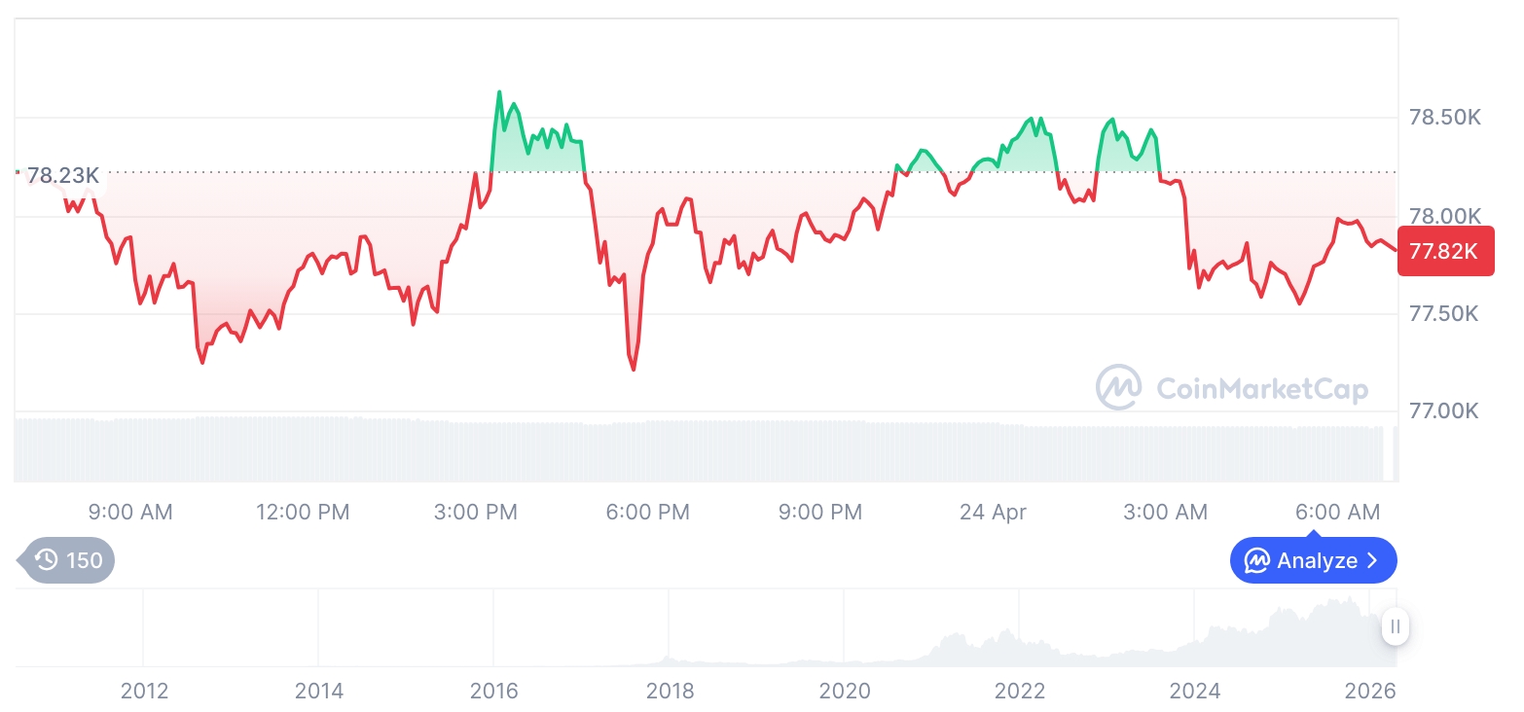Image resolution: width=1524 pixels, height=712 pixels.
Task: Click the CoinMarketCap watermark text
Action: point(1262,389)
